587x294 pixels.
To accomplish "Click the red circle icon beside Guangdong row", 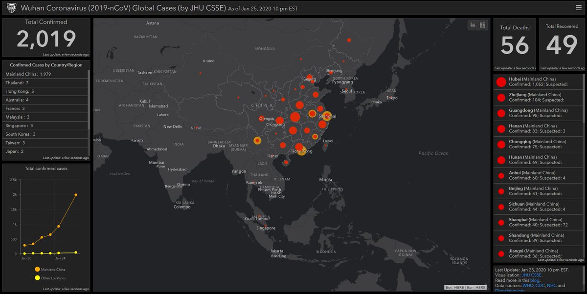I will pyautogui.click(x=501, y=113).
